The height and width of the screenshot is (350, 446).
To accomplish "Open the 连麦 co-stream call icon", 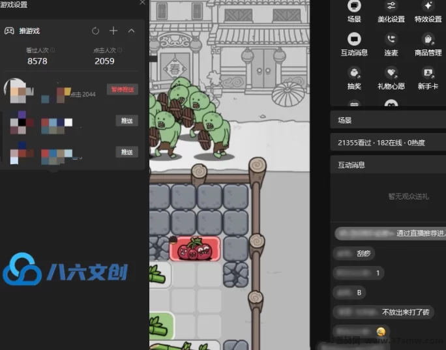I will click(x=391, y=40).
